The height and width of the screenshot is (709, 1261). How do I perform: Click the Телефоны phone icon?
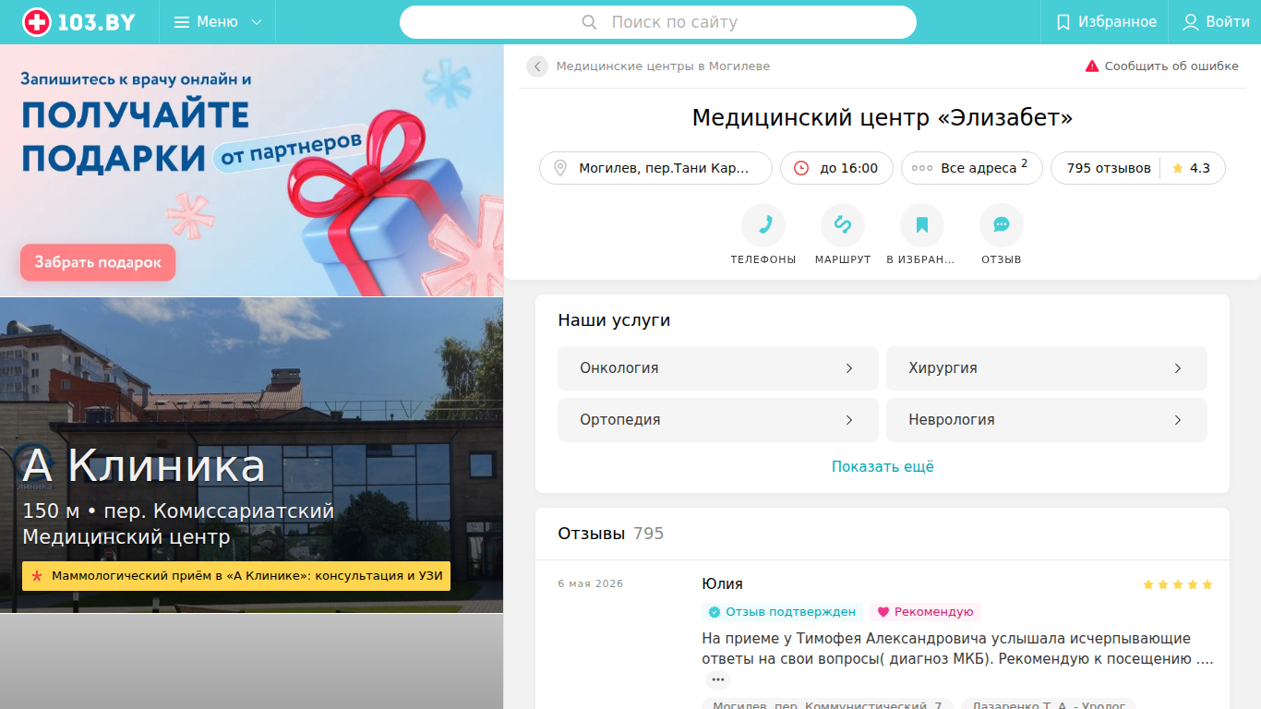tap(763, 225)
